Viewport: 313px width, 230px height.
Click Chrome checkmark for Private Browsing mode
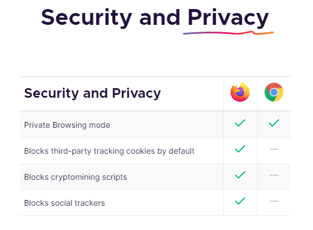click(x=274, y=123)
